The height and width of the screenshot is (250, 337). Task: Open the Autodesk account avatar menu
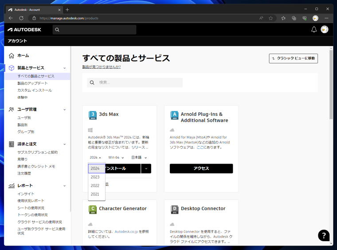coord(324,29)
